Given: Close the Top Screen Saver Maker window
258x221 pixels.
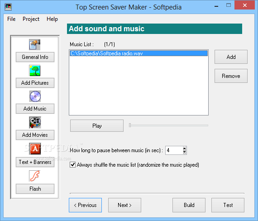Looking at the screenshot, I should [x=245, y=5].
